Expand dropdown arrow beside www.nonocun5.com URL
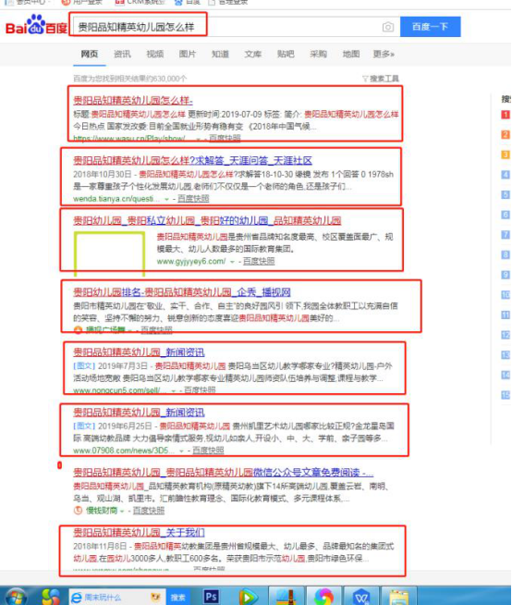Viewport: 512px width, 605px height. [x=174, y=390]
